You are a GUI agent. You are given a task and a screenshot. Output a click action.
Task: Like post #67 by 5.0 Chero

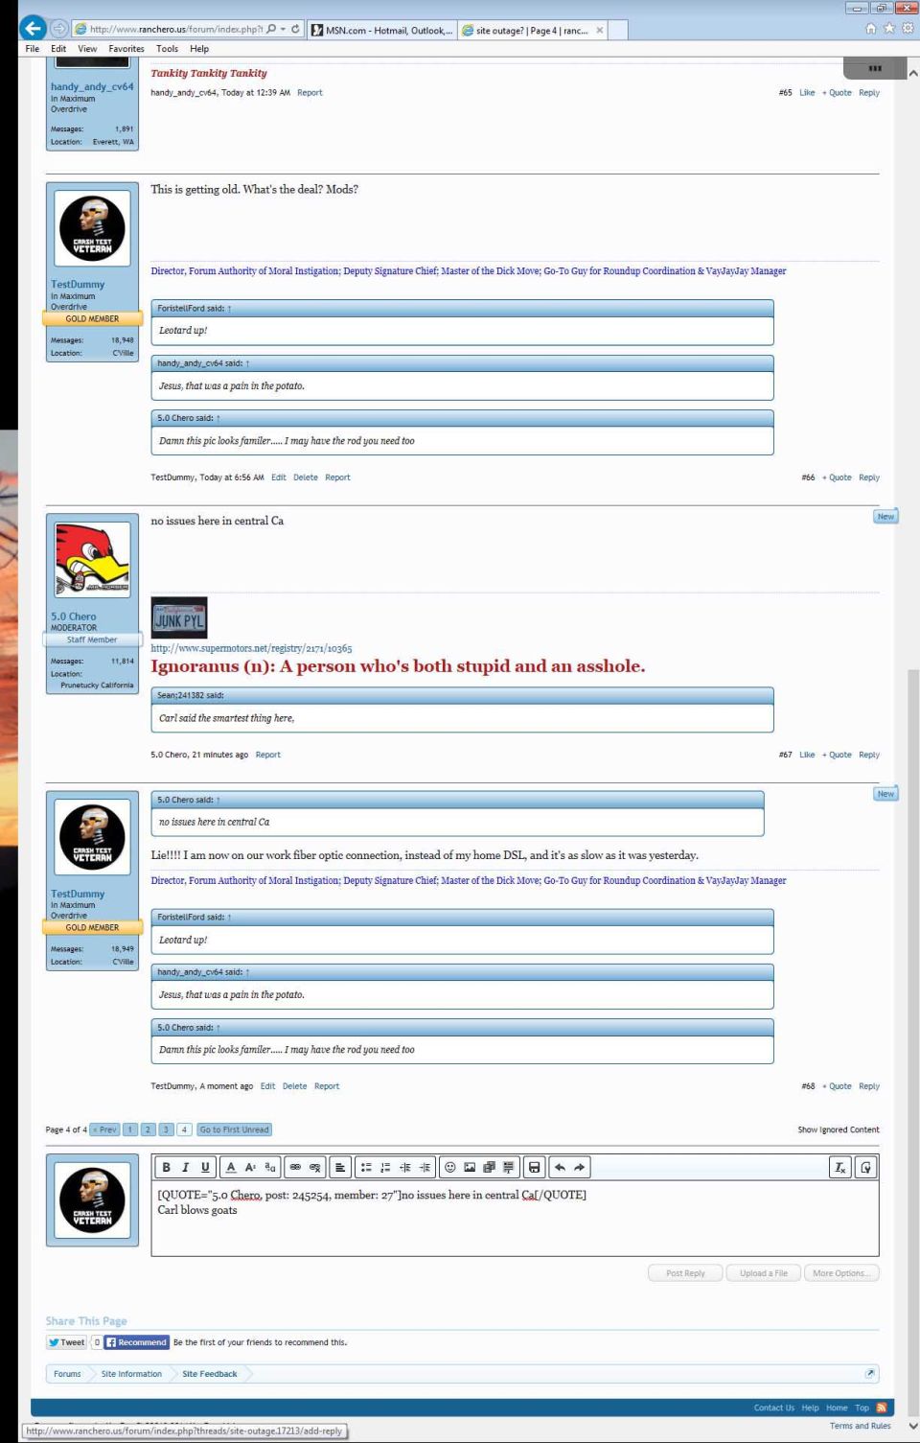click(807, 755)
